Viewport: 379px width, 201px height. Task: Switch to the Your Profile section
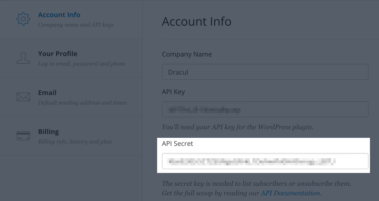(58, 54)
